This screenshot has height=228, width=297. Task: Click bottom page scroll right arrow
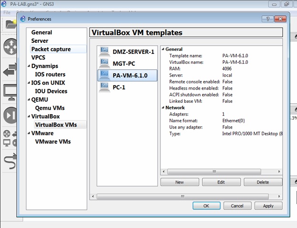tap(279, 197)
